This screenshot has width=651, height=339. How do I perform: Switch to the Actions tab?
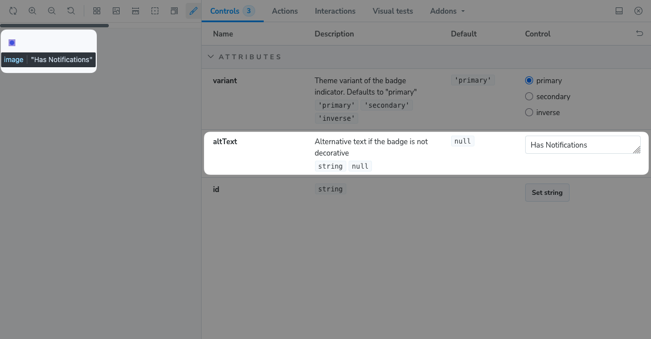285,11
